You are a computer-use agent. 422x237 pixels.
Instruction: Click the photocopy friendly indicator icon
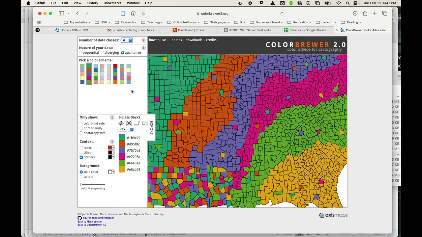pos(145,123)
